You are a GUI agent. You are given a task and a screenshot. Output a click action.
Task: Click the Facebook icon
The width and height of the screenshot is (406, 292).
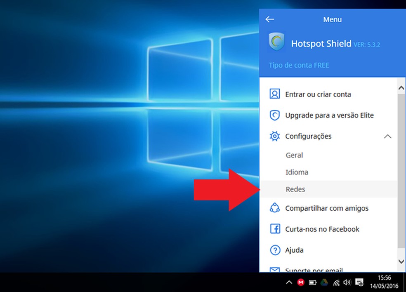[274, 229]
